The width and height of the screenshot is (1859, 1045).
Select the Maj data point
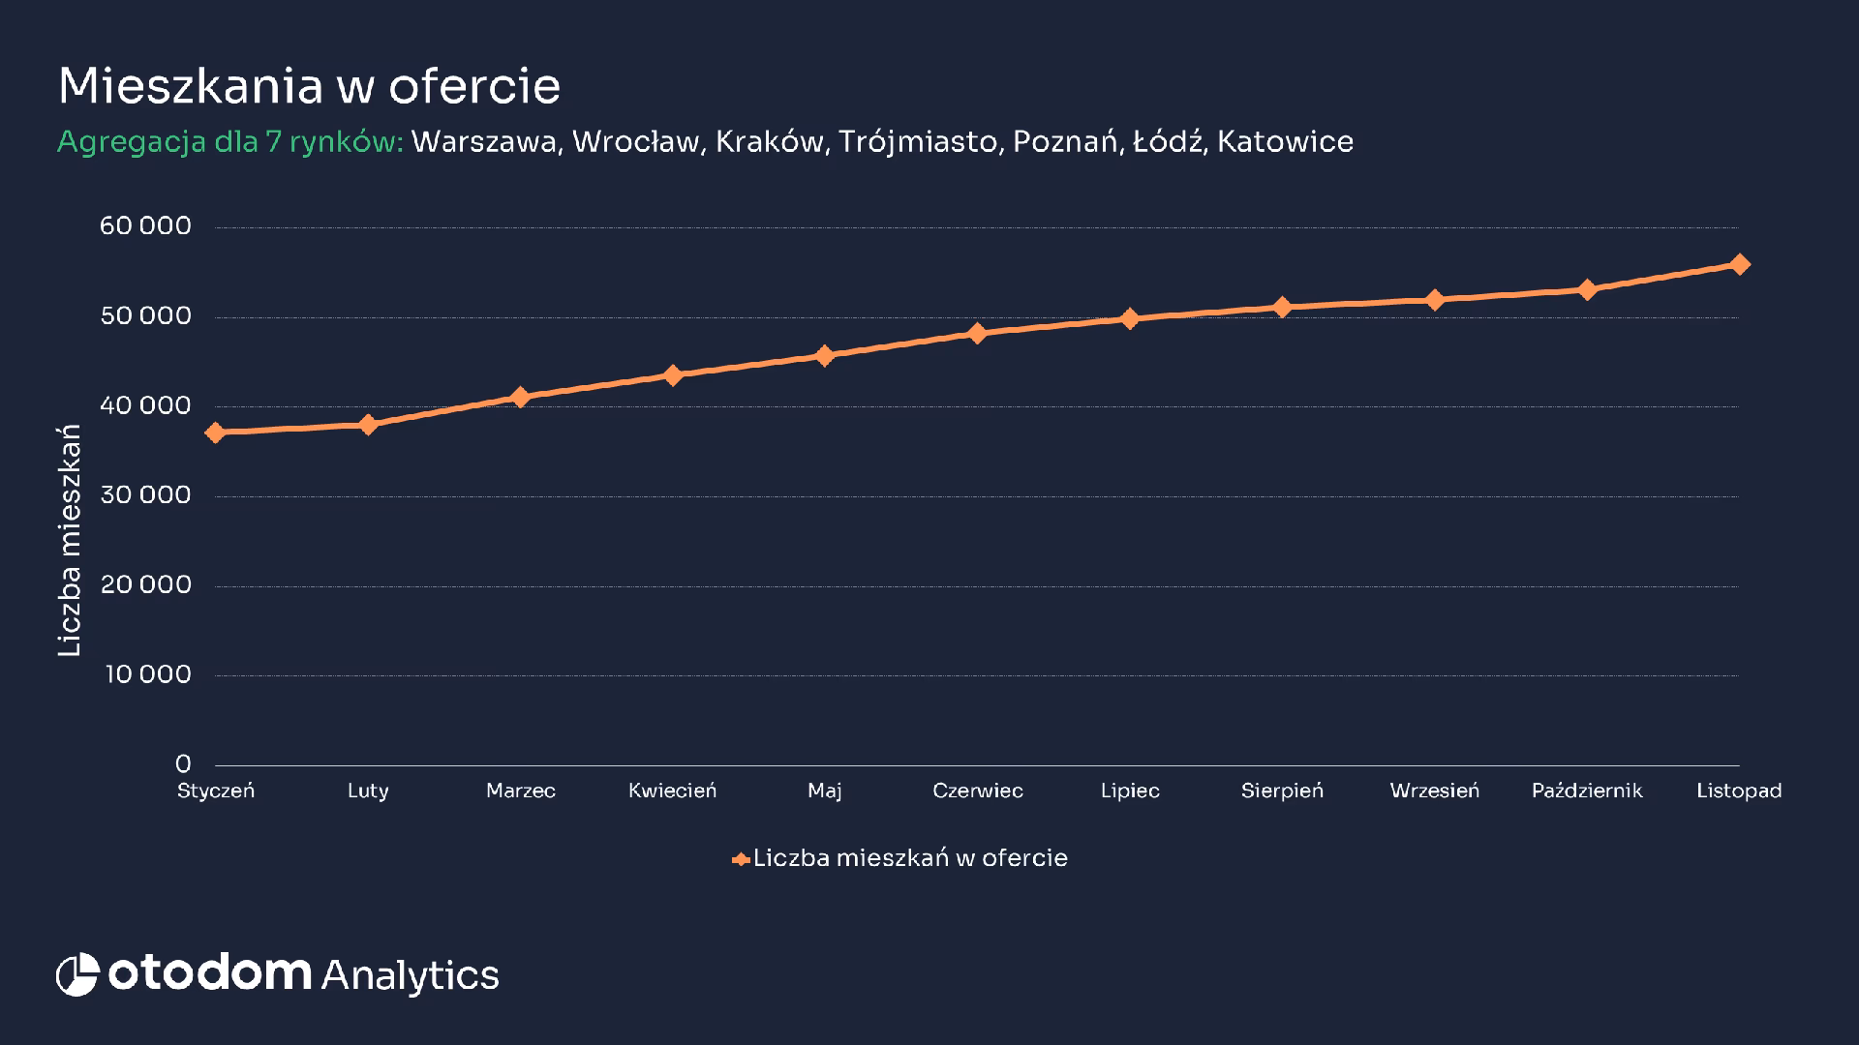pyautogui.click(x=825, y=355)
